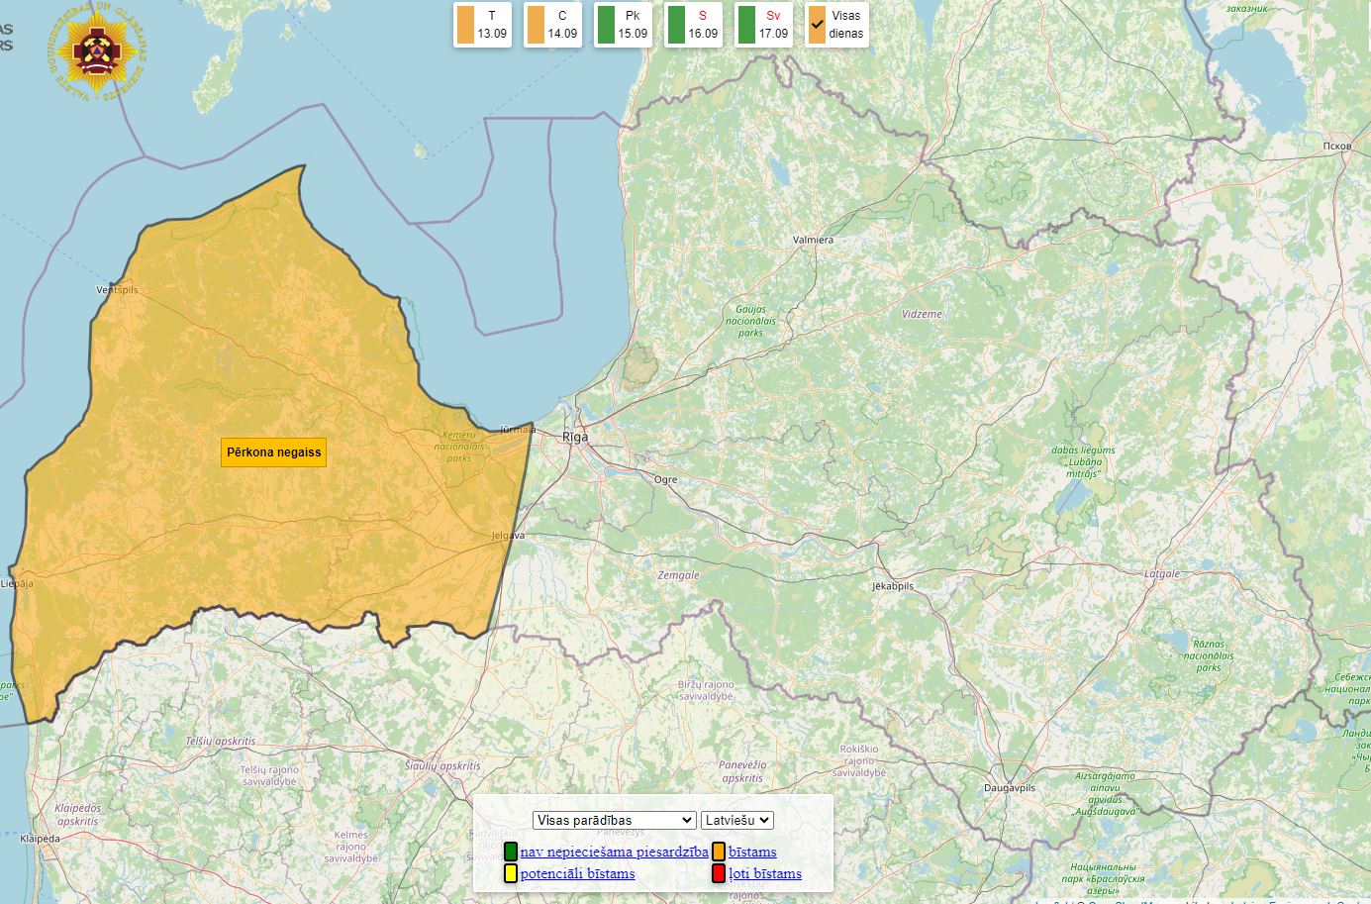Image resolution: width=1371 pixels, height=904 pixels.
Task: Click the yellow legend color square
Action: click(511, 873)
